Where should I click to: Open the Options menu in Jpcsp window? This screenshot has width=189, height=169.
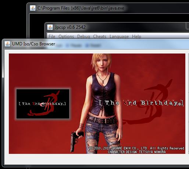click(66, 37)
